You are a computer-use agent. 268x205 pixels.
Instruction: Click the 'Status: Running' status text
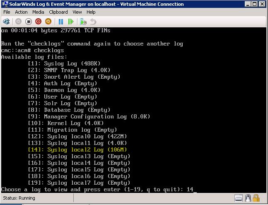tap(19, 198)
